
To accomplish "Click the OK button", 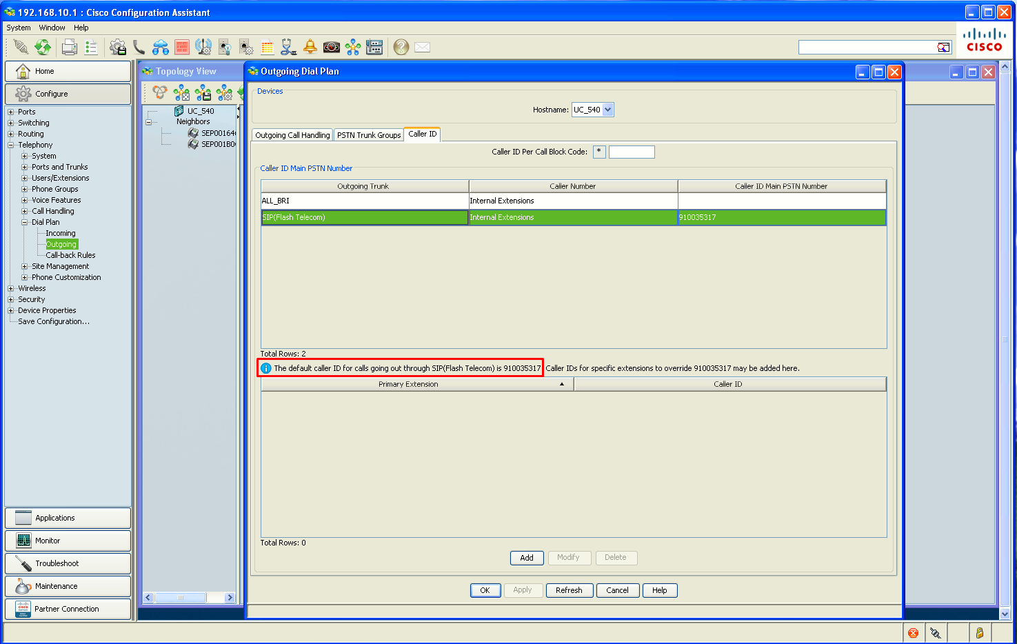I will pyautogui.click(x=485, y=590).
